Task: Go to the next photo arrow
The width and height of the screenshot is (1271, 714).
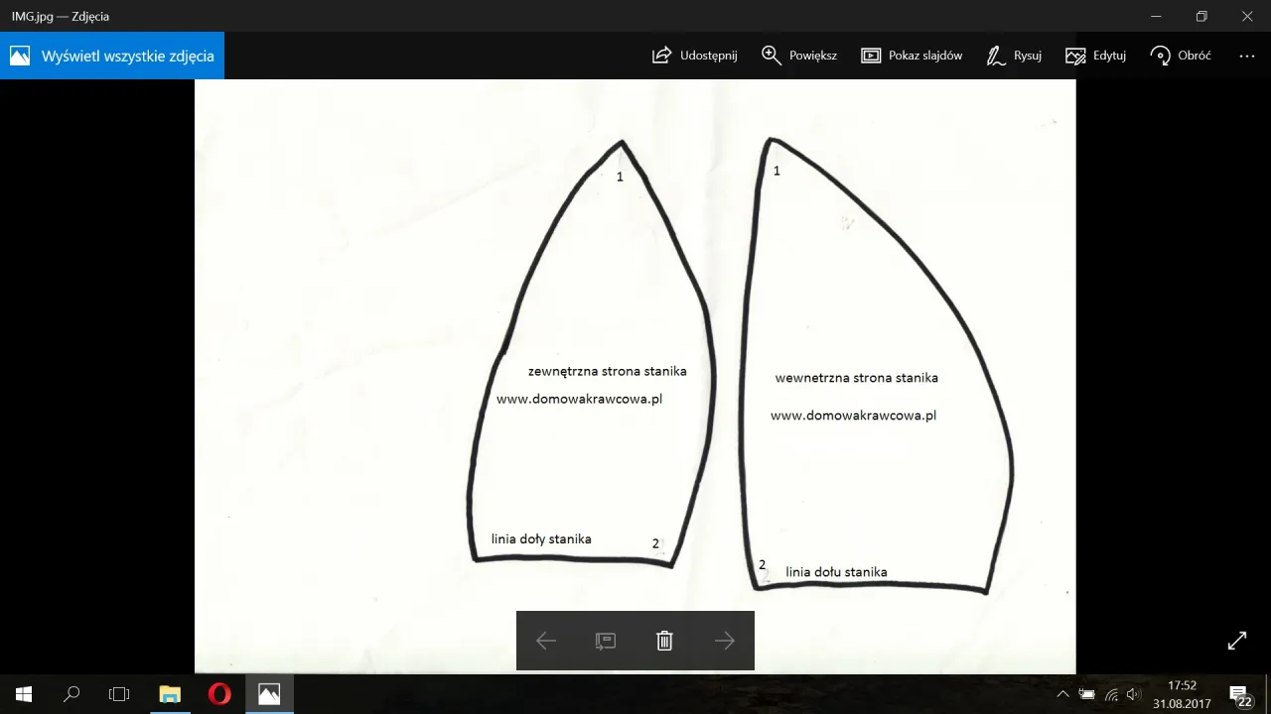Action: pyautogui.click(x=725, y=641)
